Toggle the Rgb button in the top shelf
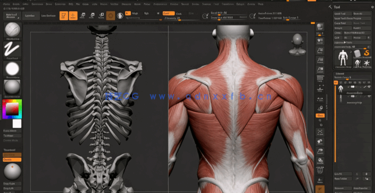The image size is (375, 193). [146, 13]
